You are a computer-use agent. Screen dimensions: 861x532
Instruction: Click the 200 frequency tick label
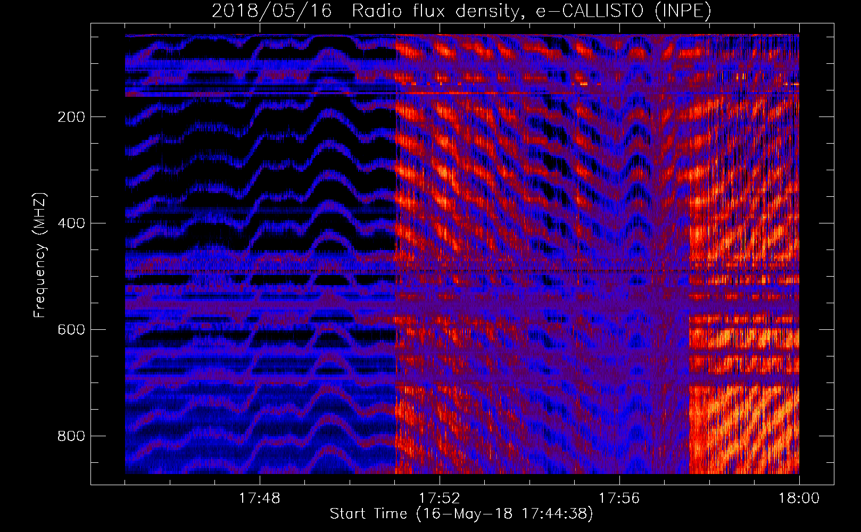[x=71, y=117]
